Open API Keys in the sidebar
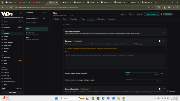Image resolution: width=180 pixels, height=101 pixels. [6, 48]
